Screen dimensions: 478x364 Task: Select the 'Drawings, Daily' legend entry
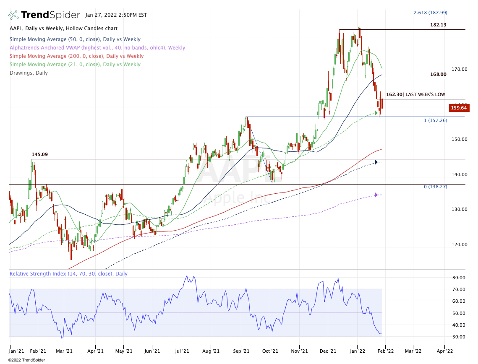[x=29, y=73]
